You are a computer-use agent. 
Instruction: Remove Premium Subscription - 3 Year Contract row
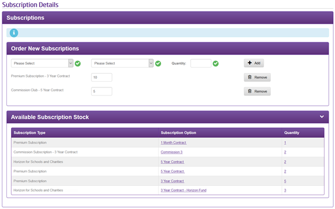tap(257, 77)
